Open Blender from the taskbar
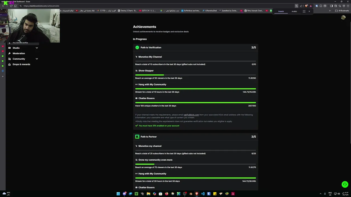Image resolution: width=351 pixels, height=197 pixels. coord(191,194)
